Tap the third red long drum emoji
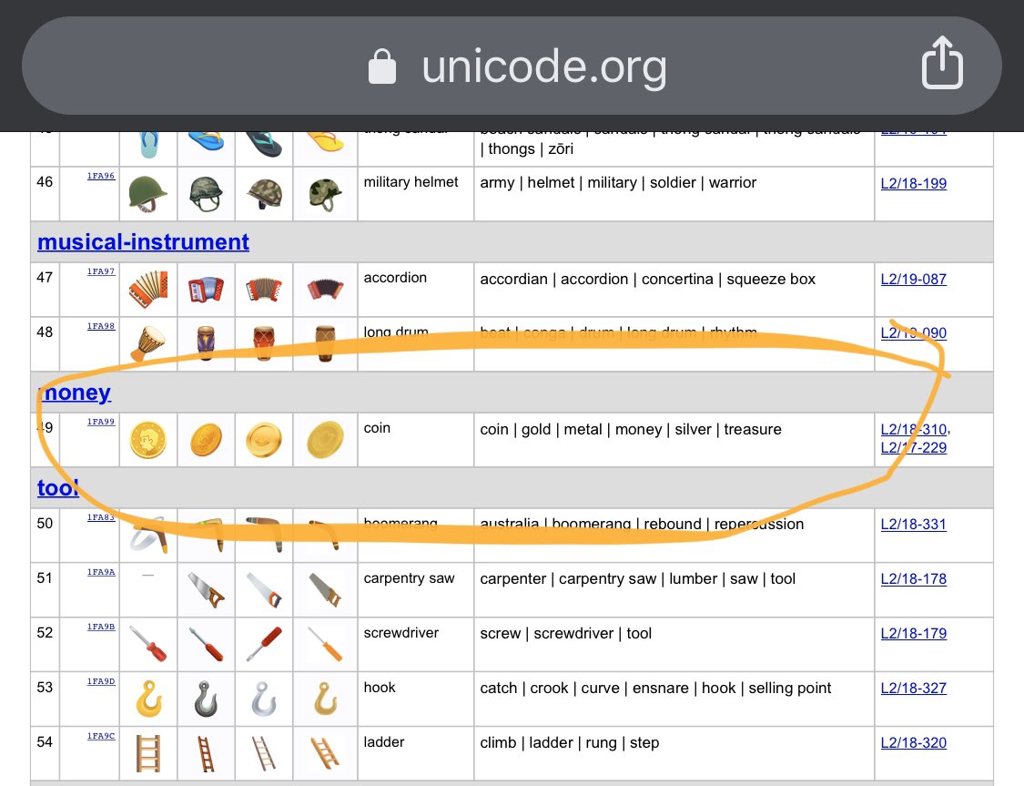 264,343
